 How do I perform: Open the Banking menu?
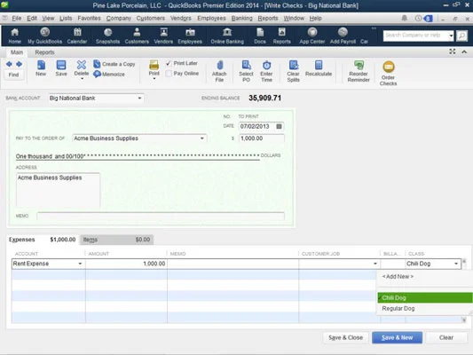point(241,19)
